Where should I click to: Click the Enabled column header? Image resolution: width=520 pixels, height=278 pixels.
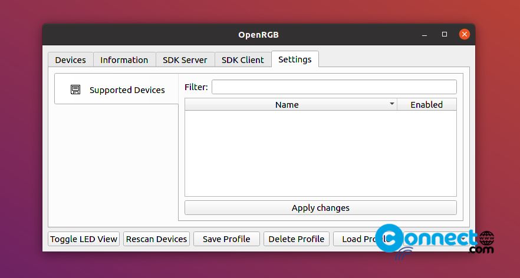(426, 104)
